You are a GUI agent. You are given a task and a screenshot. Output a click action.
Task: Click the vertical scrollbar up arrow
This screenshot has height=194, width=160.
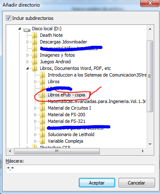pyautogui.click(x=150, y=29)
